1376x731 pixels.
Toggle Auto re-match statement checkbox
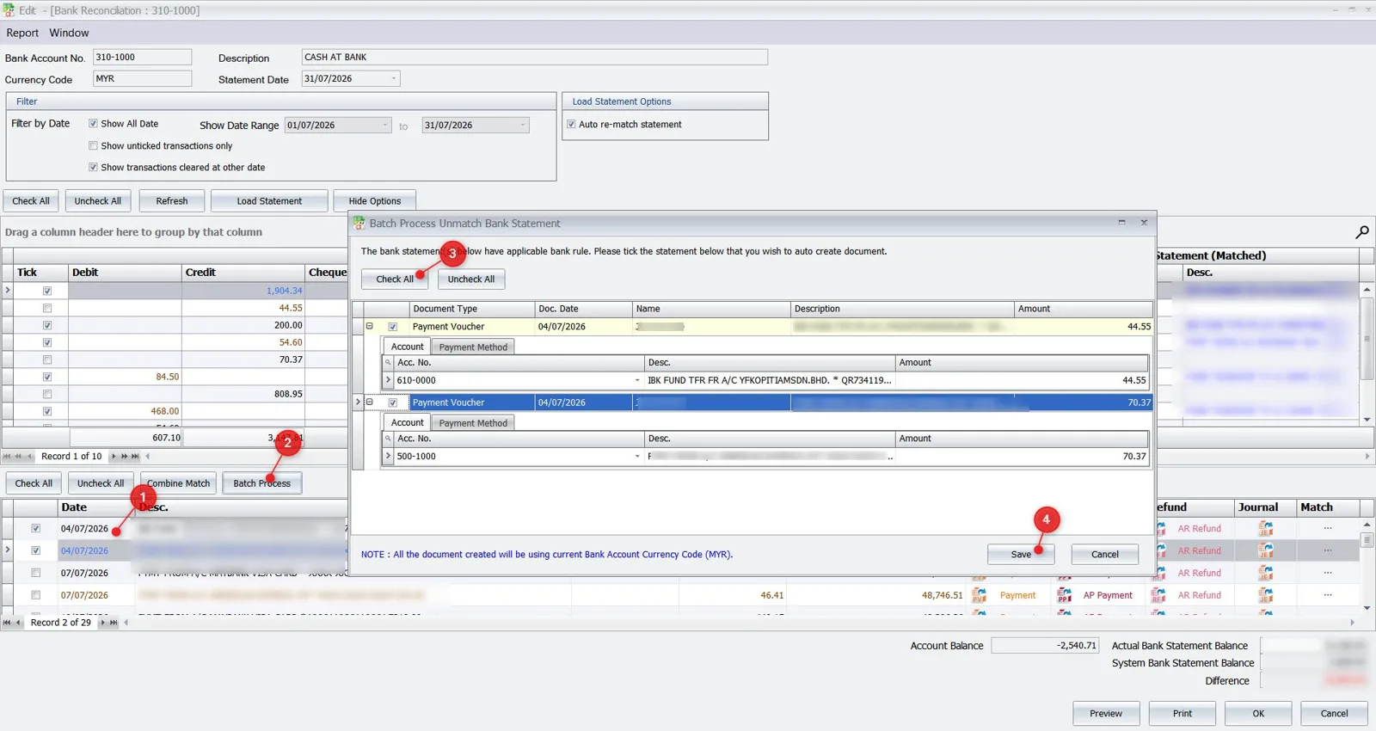571,125
